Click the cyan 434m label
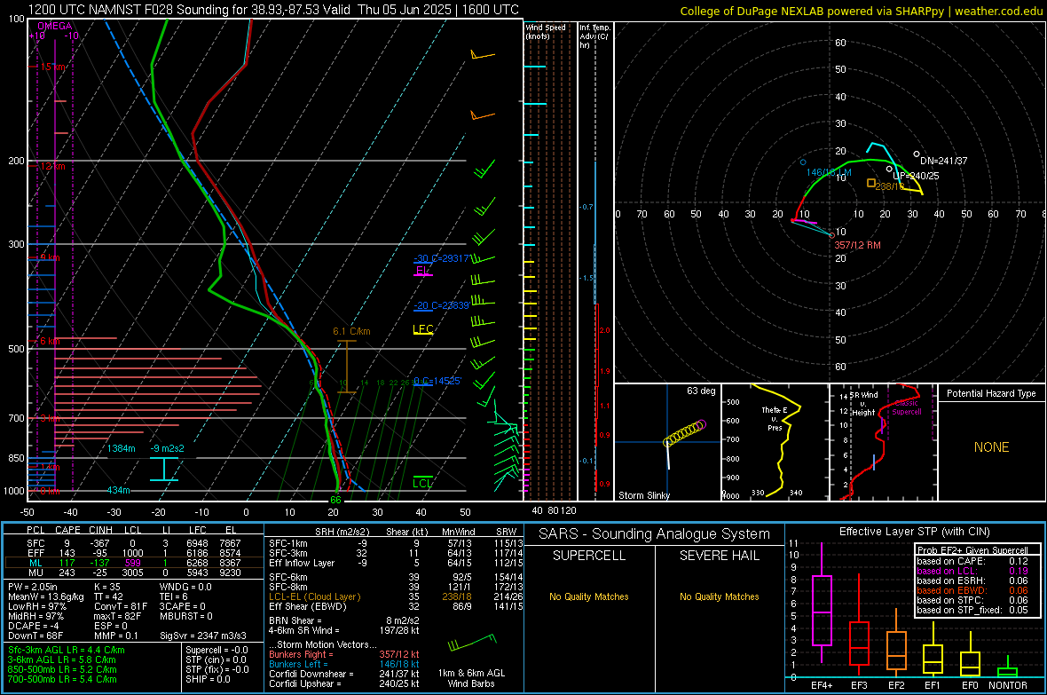This screenshot has height=695, width=1047. coord(118,491)
